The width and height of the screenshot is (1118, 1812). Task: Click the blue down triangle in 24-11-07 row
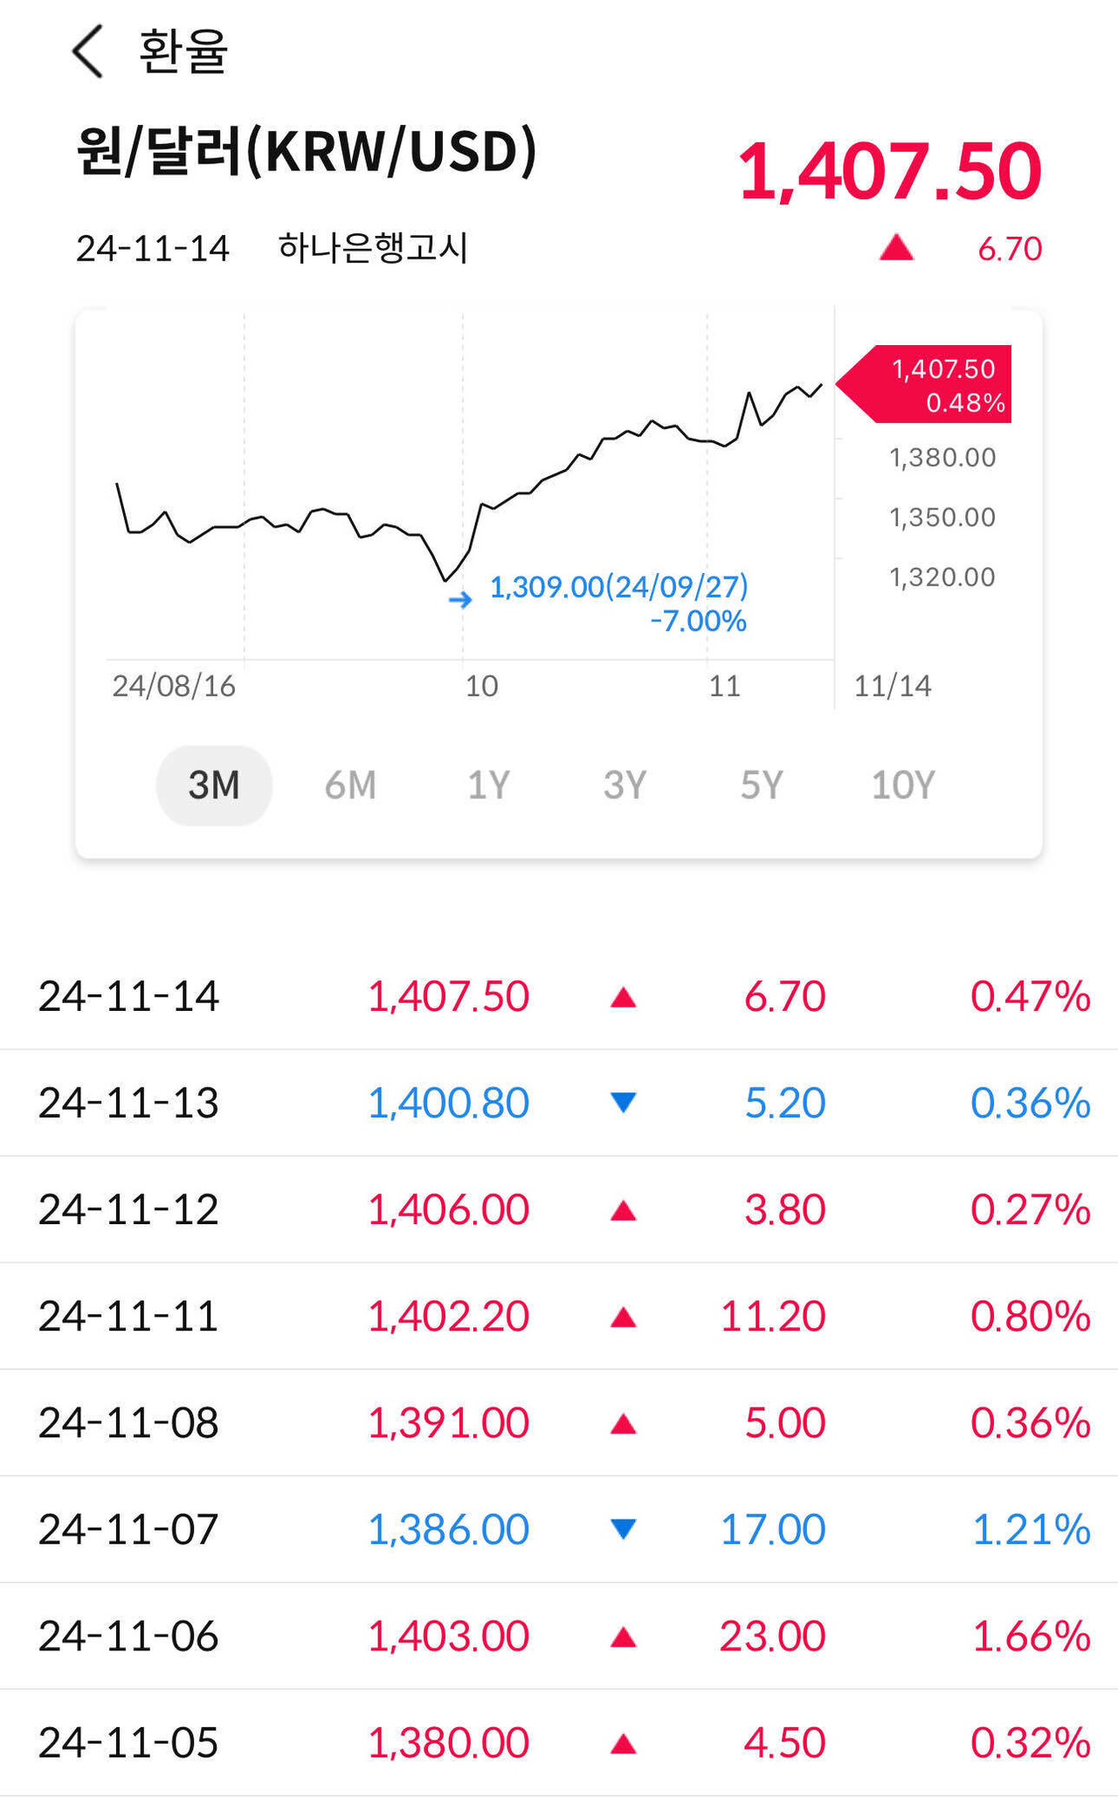[623, 1529]
